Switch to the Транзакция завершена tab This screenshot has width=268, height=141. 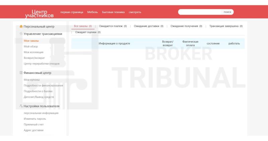click(226, 26)
